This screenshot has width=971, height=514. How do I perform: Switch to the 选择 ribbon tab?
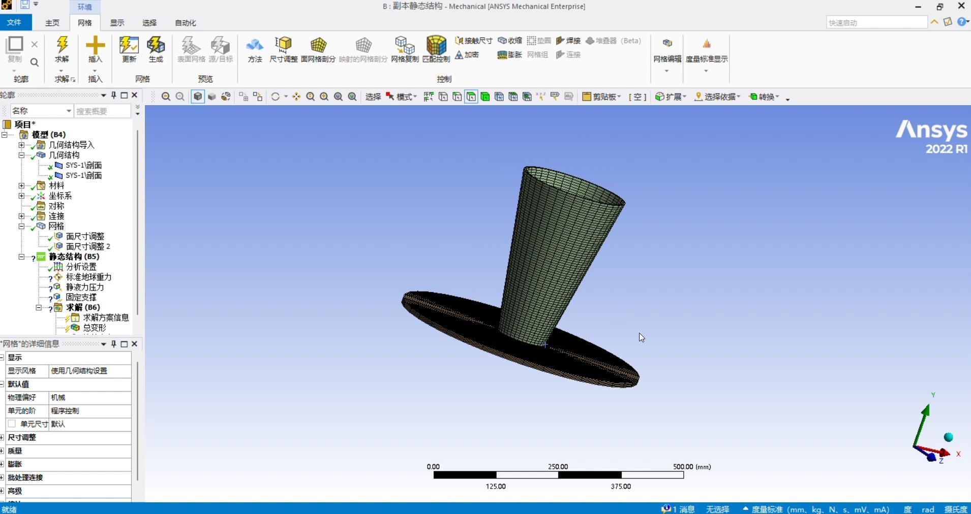click(149, 22)
